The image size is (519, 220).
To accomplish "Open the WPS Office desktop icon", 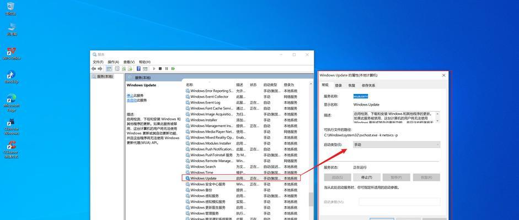I will click(x=12, y=54).
